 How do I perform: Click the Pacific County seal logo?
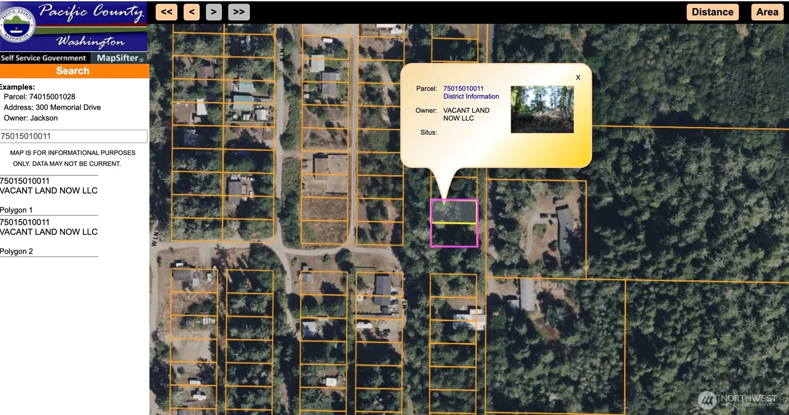17,26
